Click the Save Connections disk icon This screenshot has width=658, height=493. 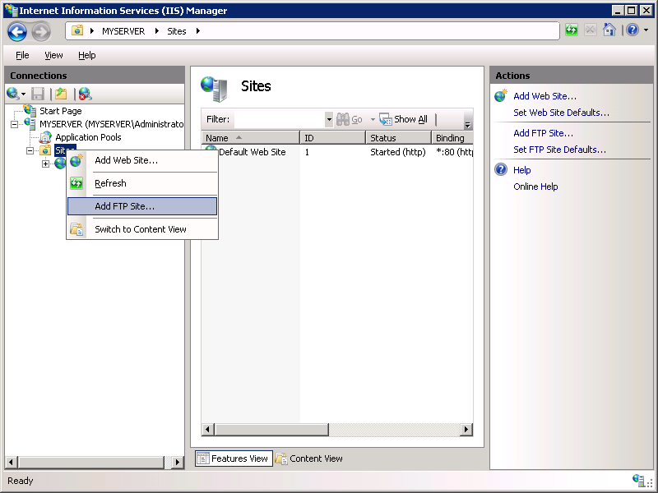tap(37, 93)
